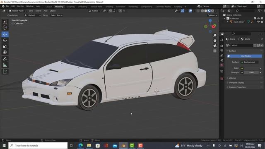Select the Select Box tool in toolbar
Image resolution: width=265 pixels, height=149 pixels.
5,22
